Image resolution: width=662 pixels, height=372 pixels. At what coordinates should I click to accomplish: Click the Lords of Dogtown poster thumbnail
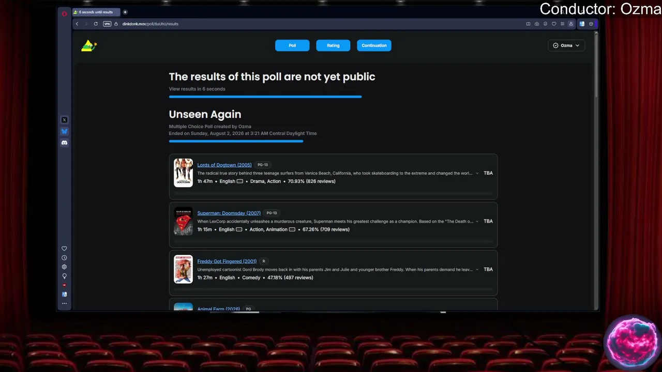(x=183, y=173)
